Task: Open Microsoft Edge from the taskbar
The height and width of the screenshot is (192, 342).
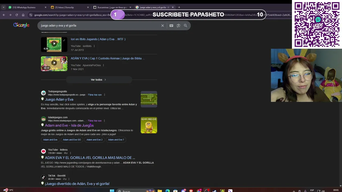Action: pos(167,191)
